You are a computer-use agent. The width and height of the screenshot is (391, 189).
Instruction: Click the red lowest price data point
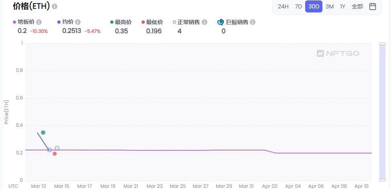click(x=55, y=154)
